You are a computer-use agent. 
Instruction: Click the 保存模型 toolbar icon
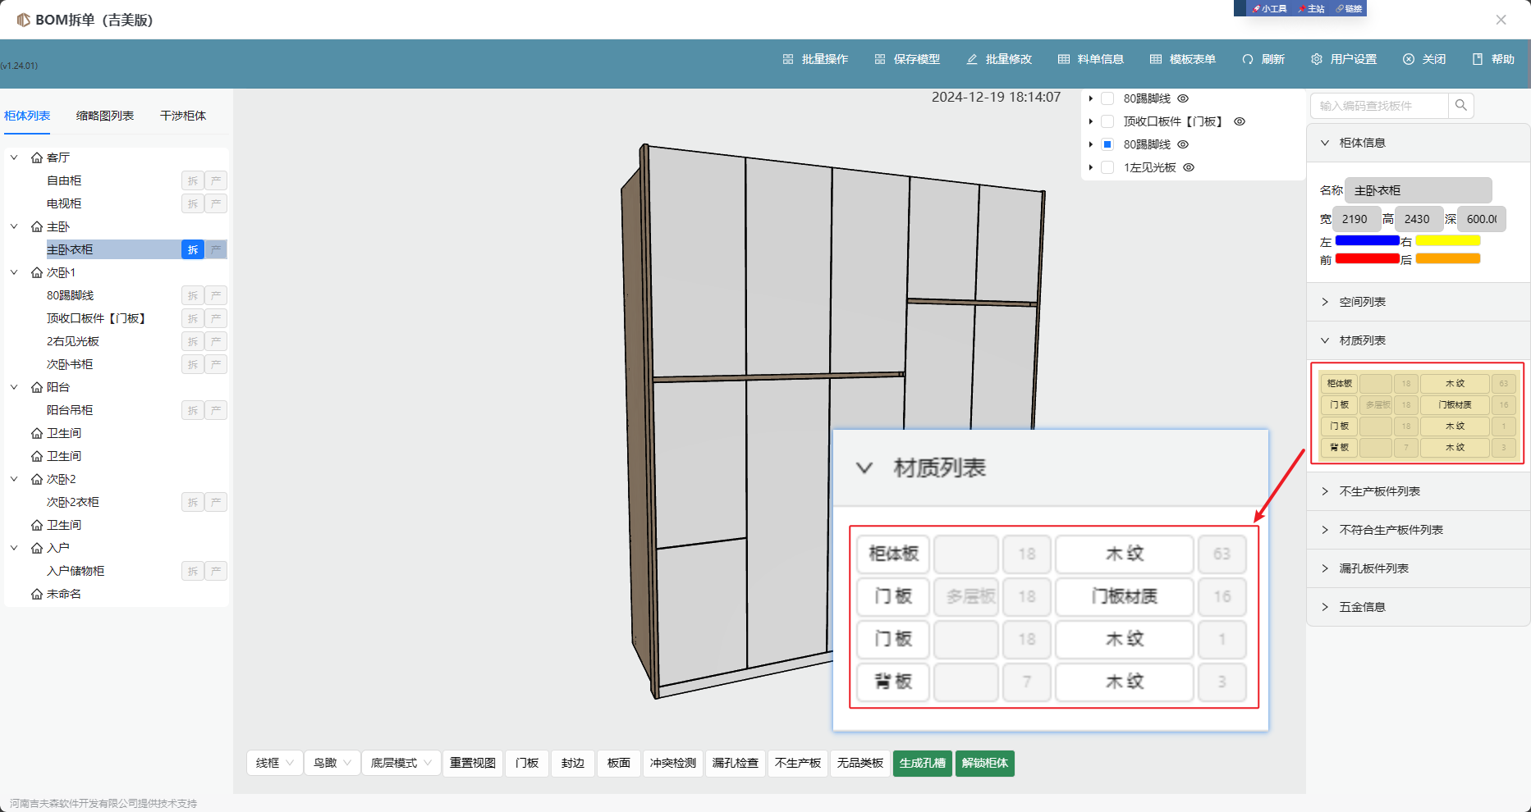tap(880, 59)
